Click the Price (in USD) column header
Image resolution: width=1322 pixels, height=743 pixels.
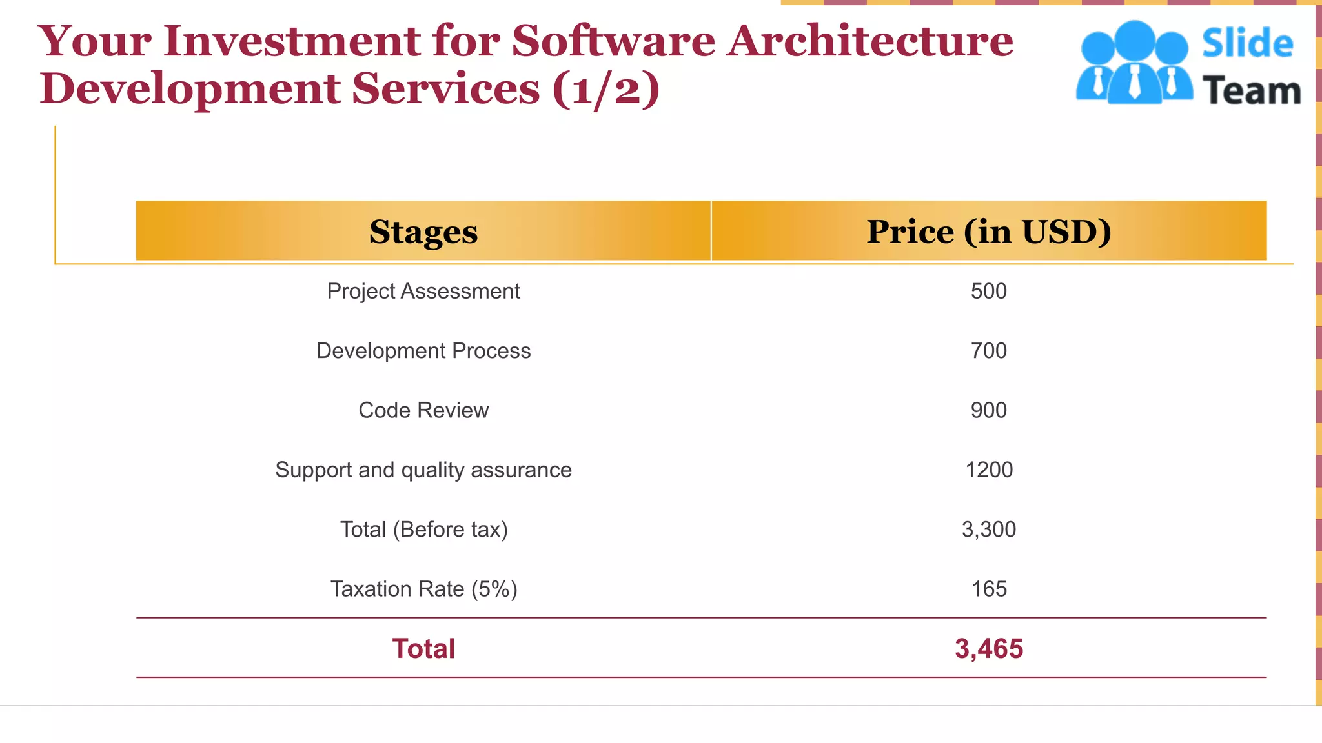pos(988,232)
